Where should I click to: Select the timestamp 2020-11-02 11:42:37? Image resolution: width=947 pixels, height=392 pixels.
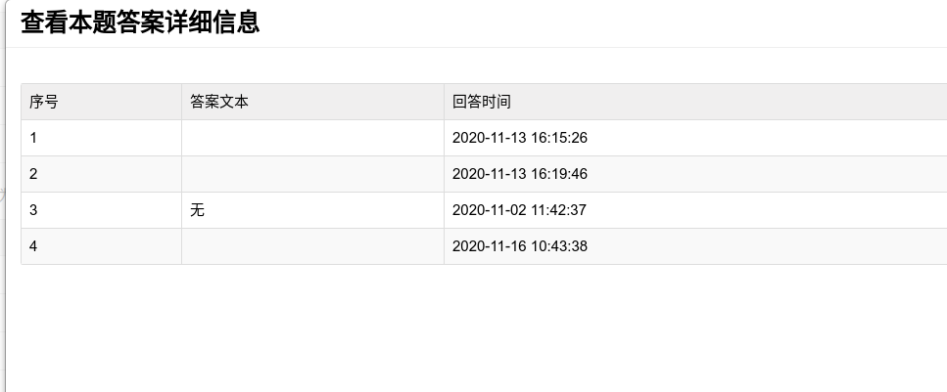(x=520, y=210)
